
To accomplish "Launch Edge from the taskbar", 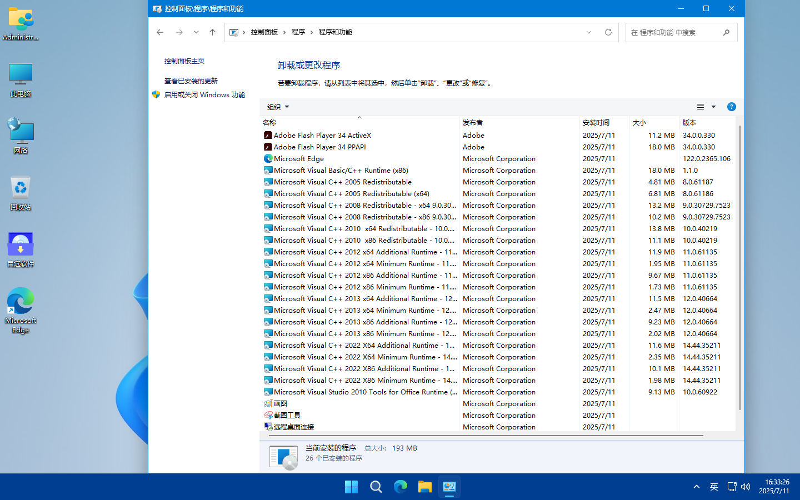I will [401, 487].
